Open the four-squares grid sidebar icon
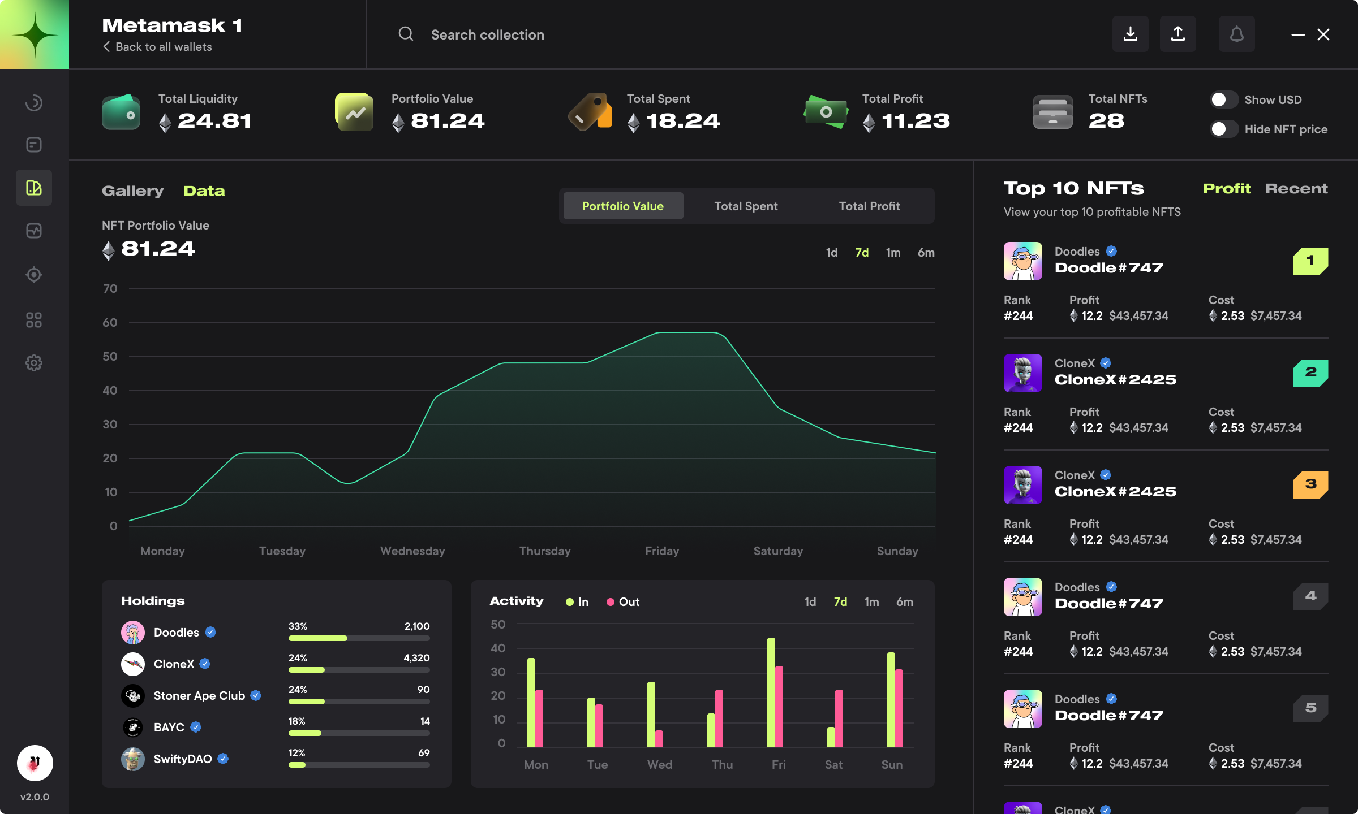1358x814 pixels. tap(34, 320)
